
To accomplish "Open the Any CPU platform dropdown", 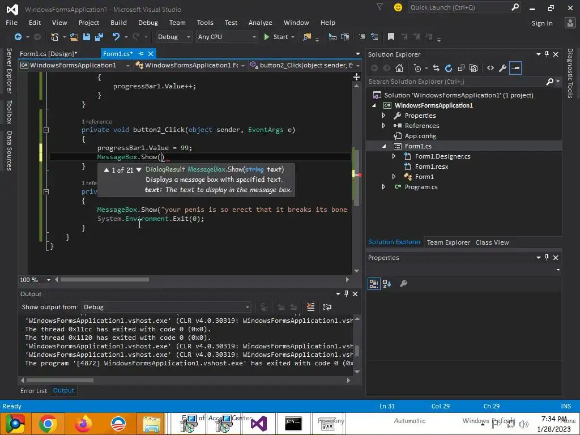I will click(227, 37).
